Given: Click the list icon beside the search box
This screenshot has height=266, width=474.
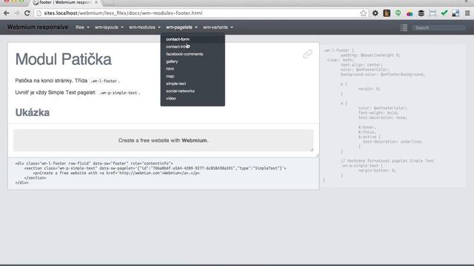Looking at the screenshot, I should tap(404, 28).
